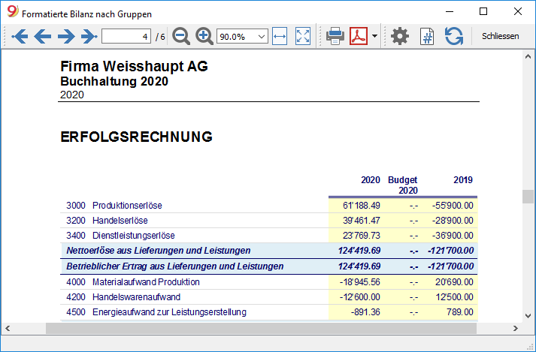Go to previous page arrow
This screenshot has width=536, height=352.
pos(43,36)
